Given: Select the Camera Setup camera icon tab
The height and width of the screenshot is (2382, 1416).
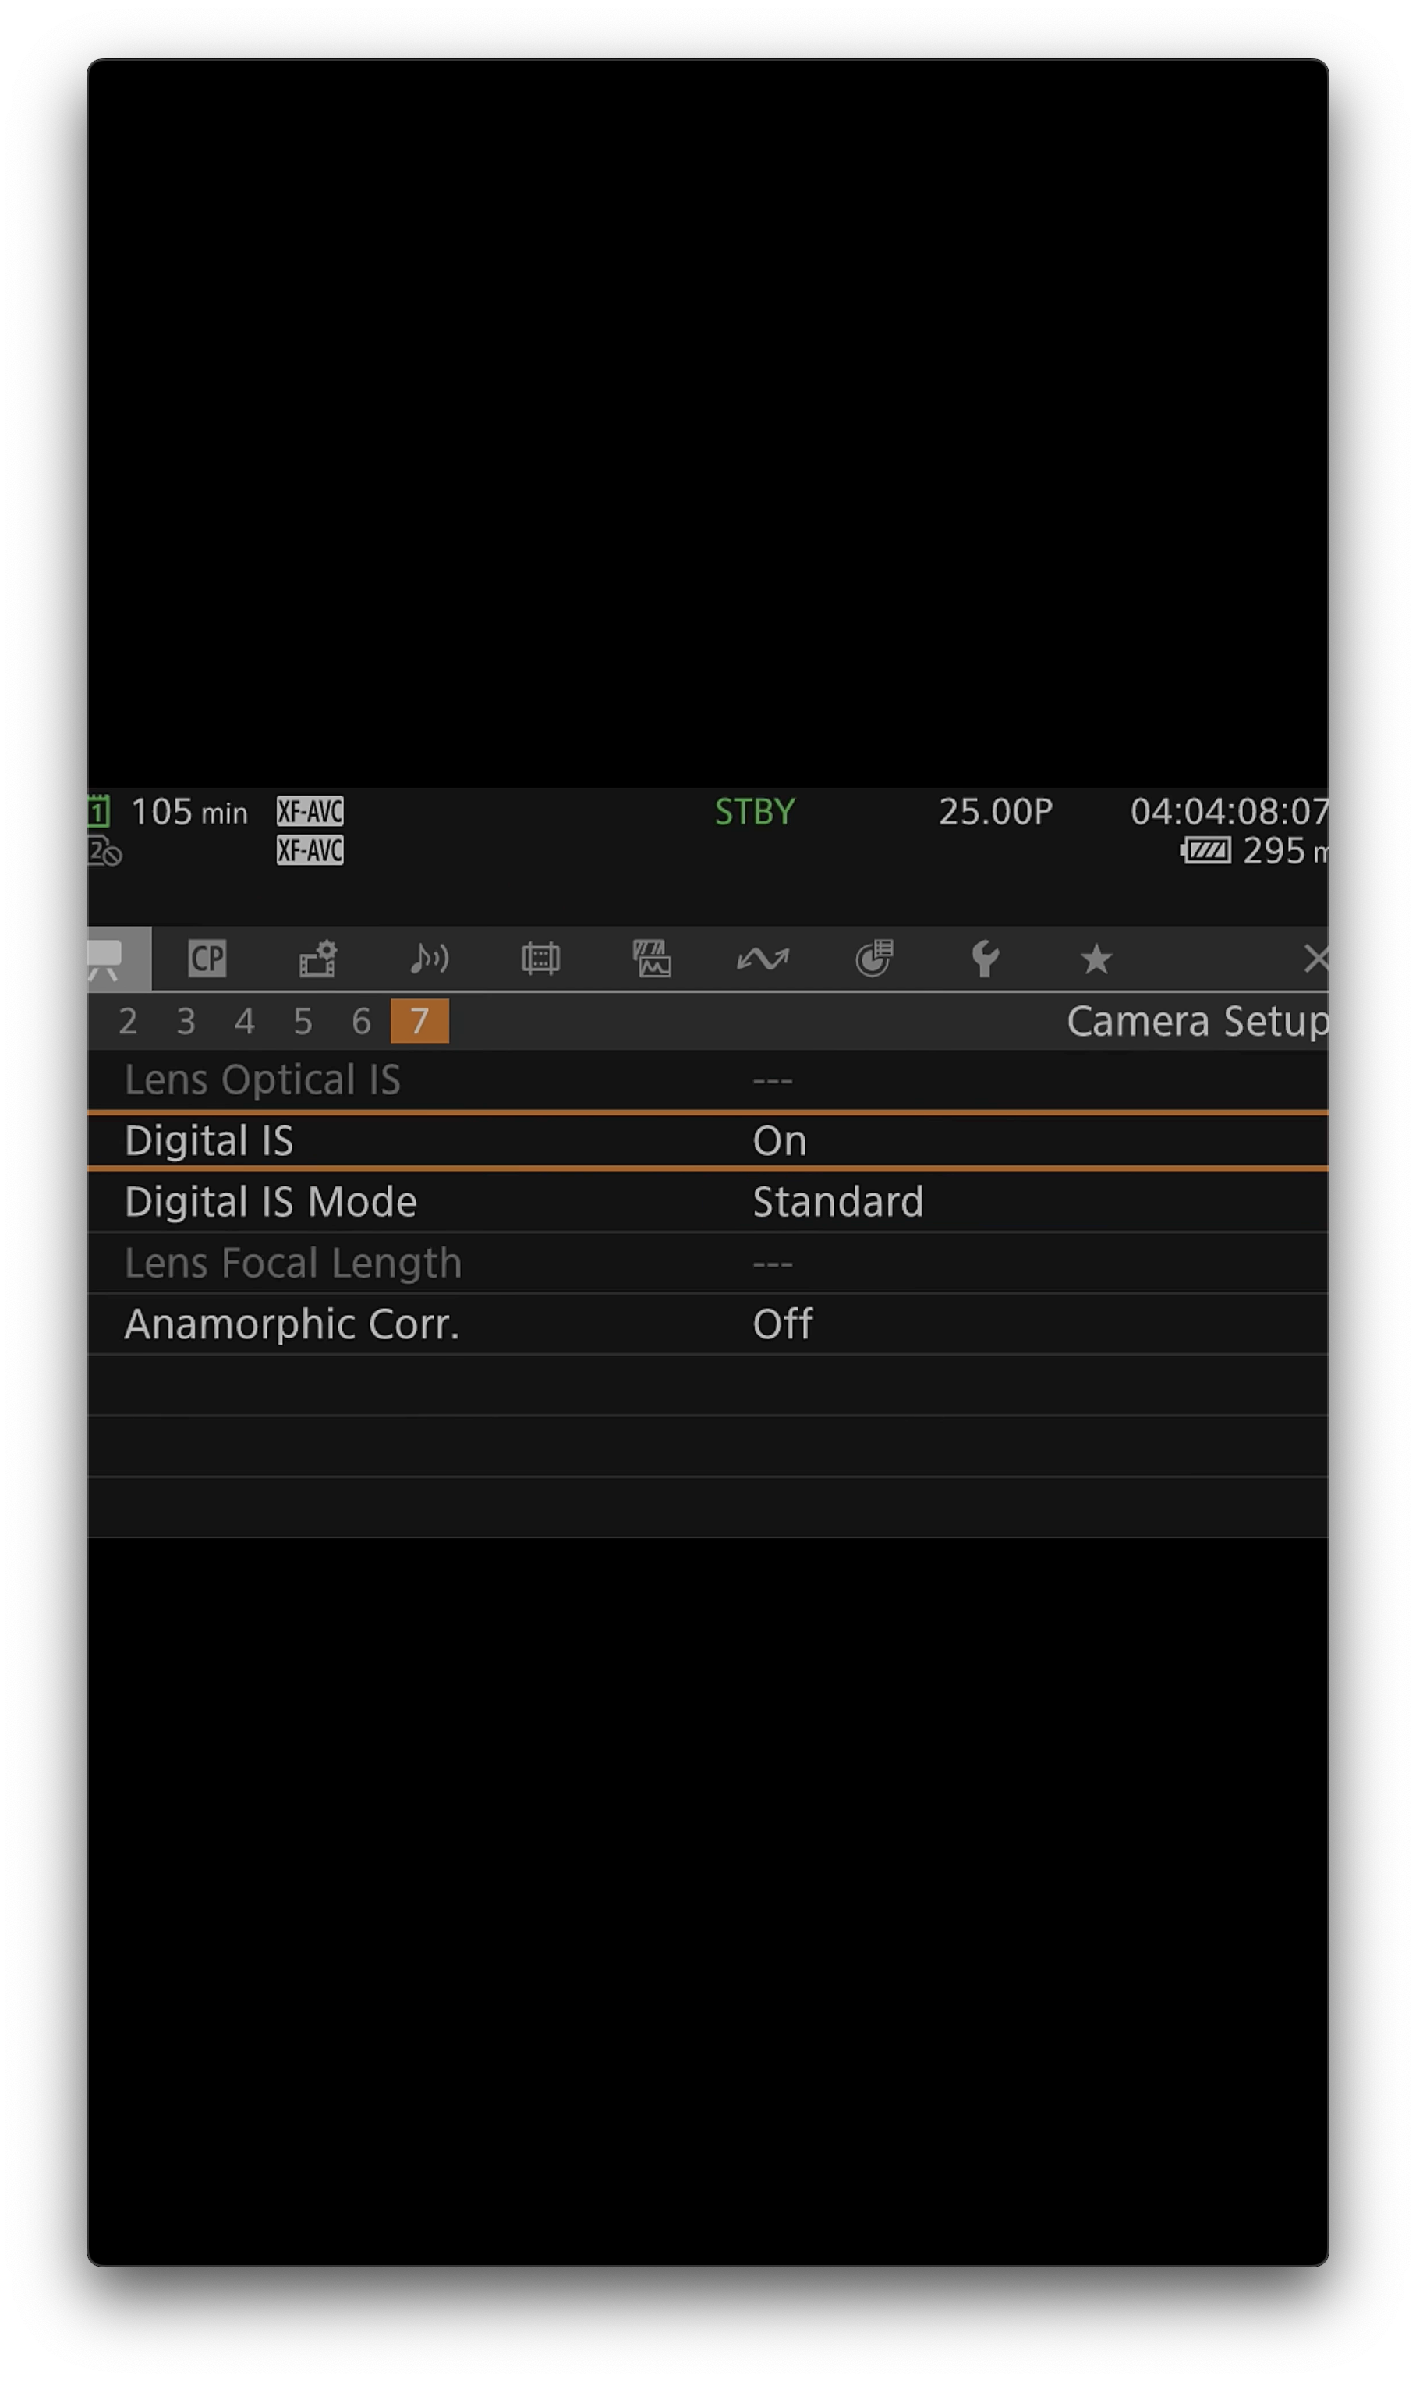Looking at the screenshot, I should click(x=107, y=958).
